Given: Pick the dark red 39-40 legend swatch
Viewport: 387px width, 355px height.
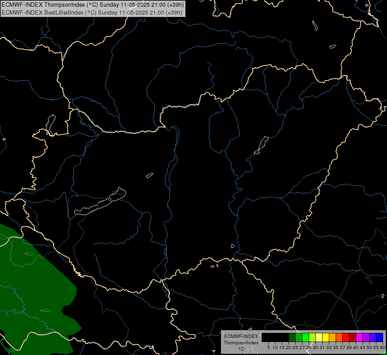Looking at the screenshot, I should click(x=353, y=337).
